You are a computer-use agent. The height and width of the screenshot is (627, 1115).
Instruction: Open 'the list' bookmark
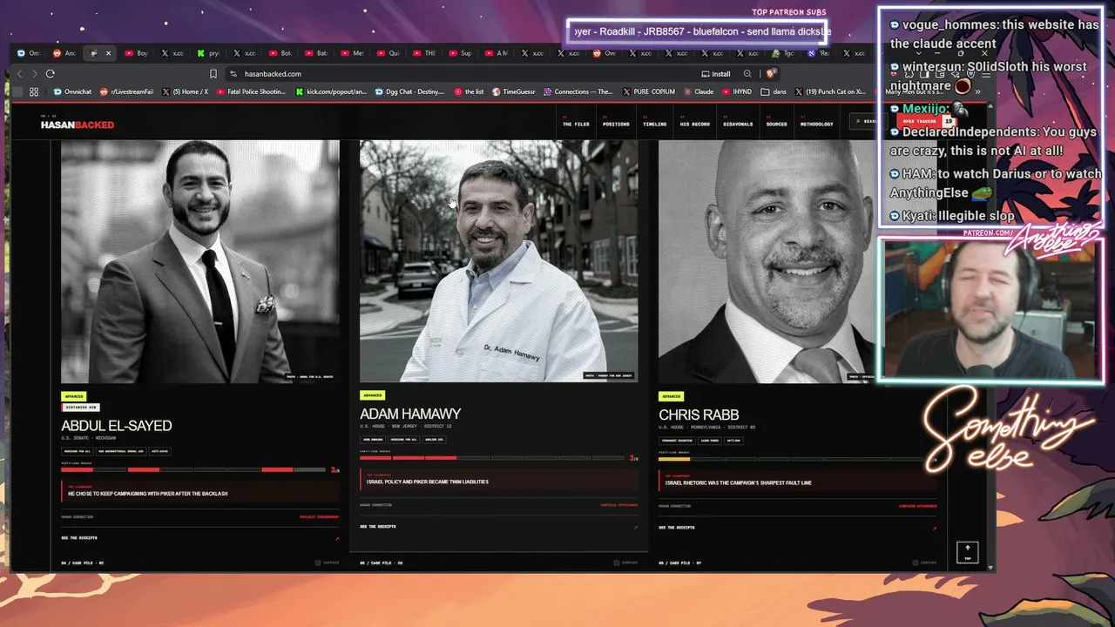click(x=469, y=91)
